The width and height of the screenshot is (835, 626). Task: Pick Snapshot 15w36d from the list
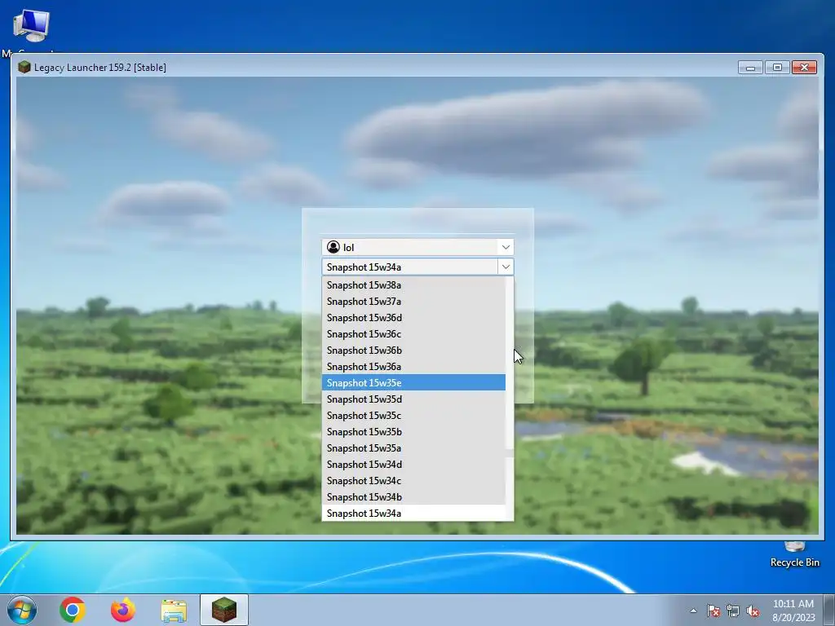click(x=413, y=318)
